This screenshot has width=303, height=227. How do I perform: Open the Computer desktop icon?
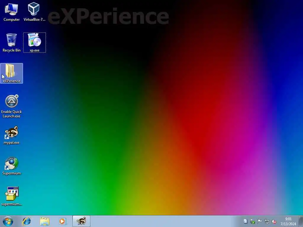point(12,12)
